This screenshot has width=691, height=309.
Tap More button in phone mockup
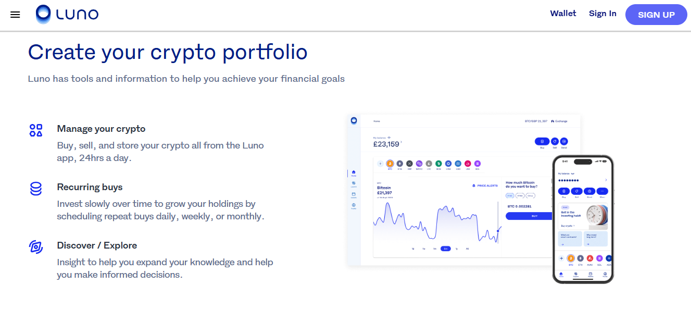[602, 191]
